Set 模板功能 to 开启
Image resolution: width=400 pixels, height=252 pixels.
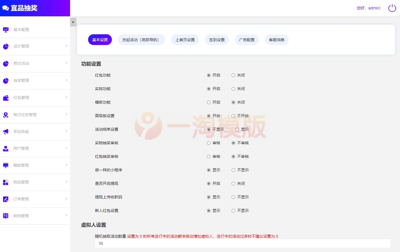tap(209, 102)
